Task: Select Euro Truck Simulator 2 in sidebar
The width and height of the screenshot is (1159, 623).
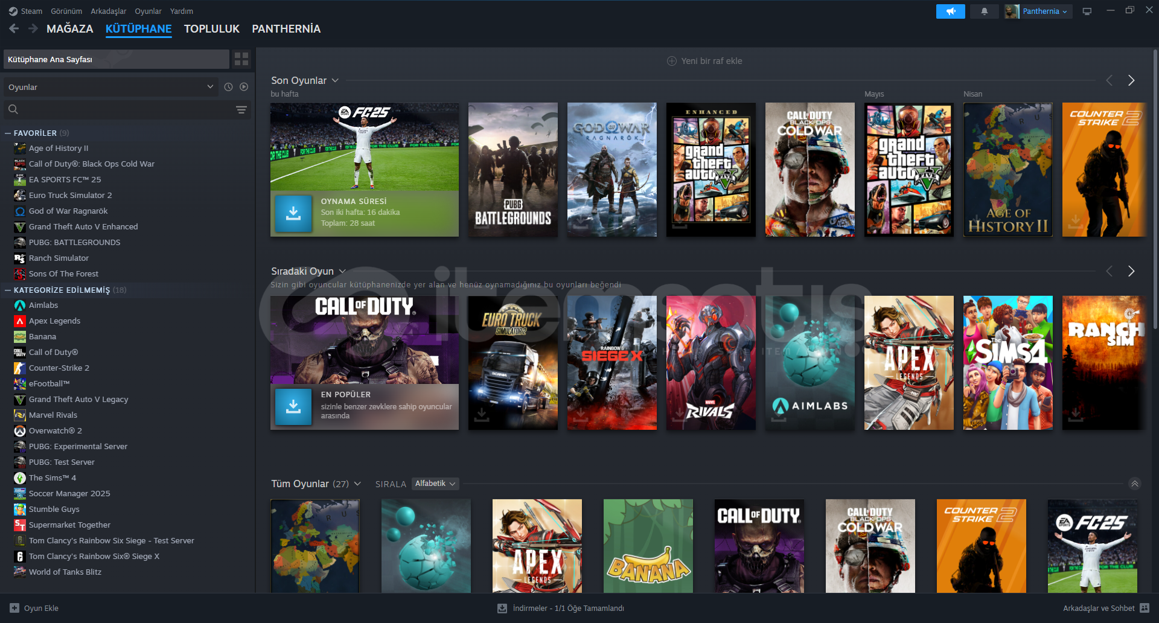Action: [70, 196]
